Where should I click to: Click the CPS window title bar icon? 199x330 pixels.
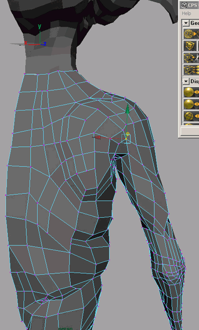click(x=184, y=5)
